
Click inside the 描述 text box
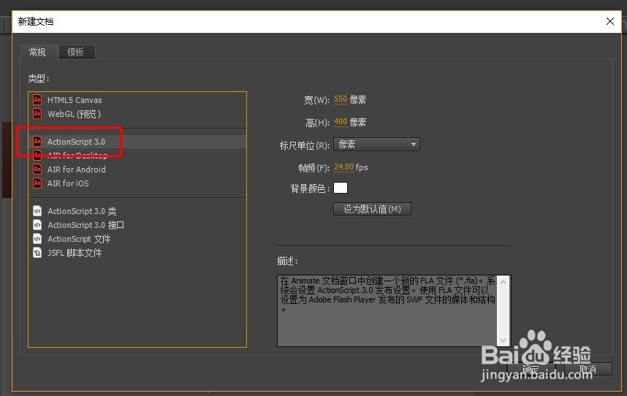pos(387,311)
